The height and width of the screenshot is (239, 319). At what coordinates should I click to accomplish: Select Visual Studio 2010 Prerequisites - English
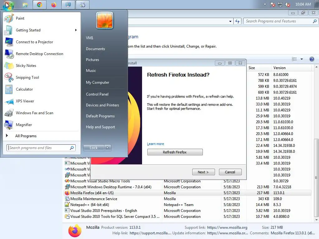click(188, 211)
